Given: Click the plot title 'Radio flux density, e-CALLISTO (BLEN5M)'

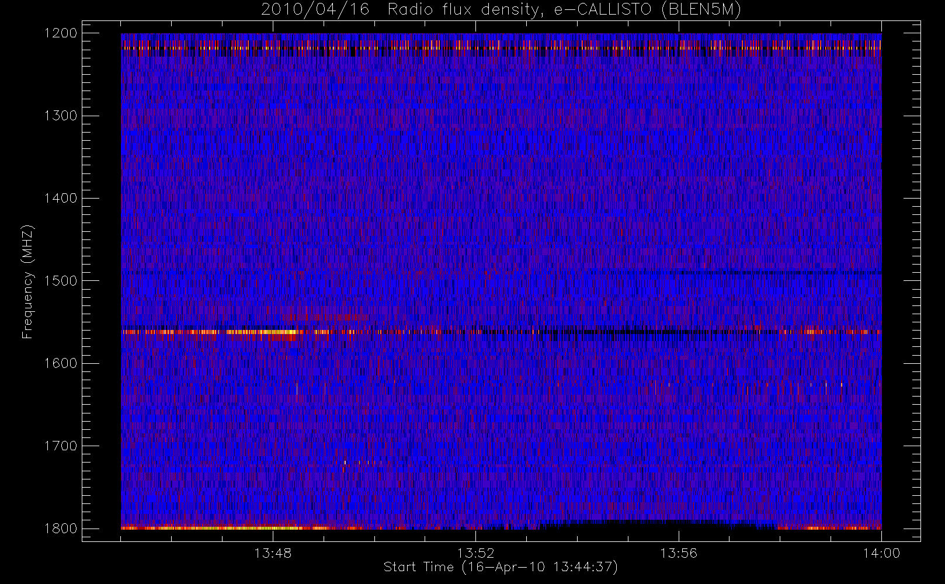Looking at the screenshot, I should tap(564, 10).
